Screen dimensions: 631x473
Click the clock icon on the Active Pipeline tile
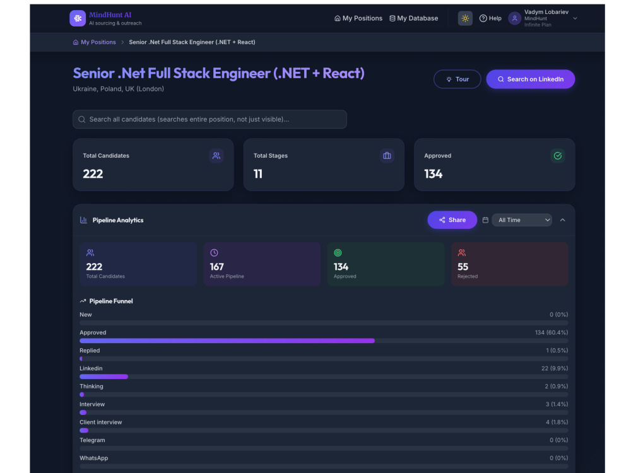(x=214, y=253)
